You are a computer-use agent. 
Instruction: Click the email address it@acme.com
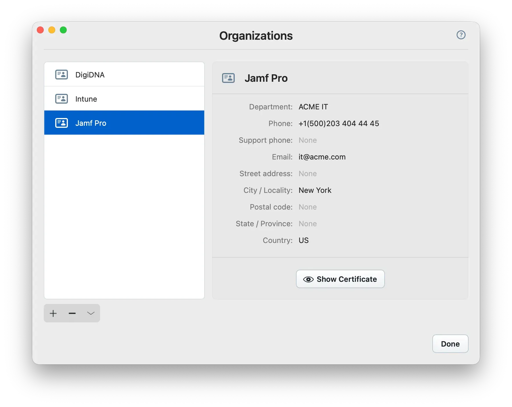click(322, 157)
